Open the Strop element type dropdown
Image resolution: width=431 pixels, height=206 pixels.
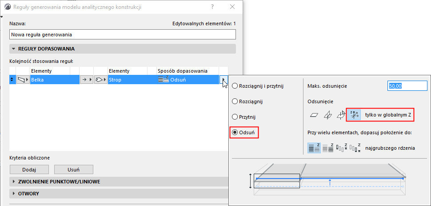[x=100, y=80]
